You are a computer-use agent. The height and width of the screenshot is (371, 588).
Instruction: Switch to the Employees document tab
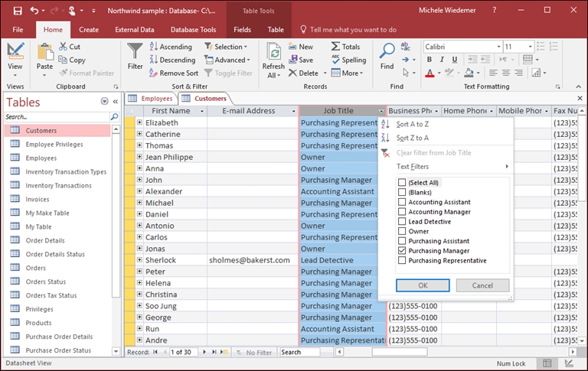click(x=151, y=99)
